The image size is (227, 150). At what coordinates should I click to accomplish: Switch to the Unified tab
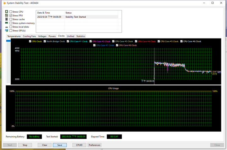click(x=71, y=36)
